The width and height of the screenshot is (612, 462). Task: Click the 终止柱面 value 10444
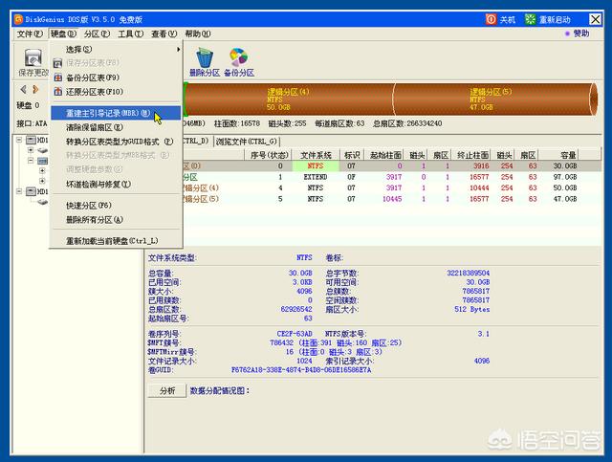479,187
